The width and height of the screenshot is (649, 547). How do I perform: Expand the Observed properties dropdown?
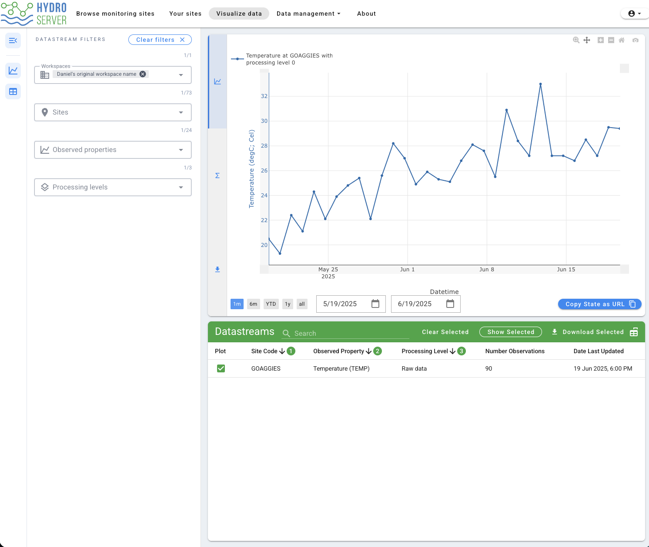pos(113,150)
